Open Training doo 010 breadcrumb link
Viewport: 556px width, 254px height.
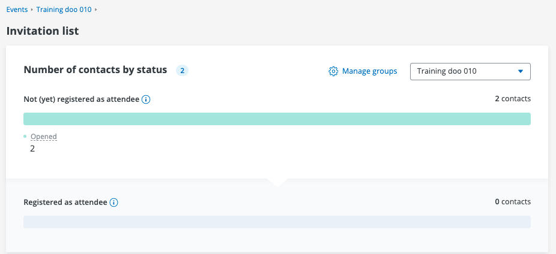(x=64, y=10)
